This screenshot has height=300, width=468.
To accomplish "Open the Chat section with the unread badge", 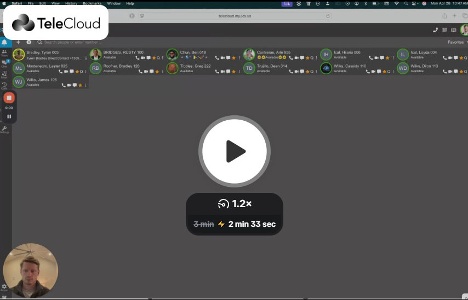I will click(x=4, y=63).
